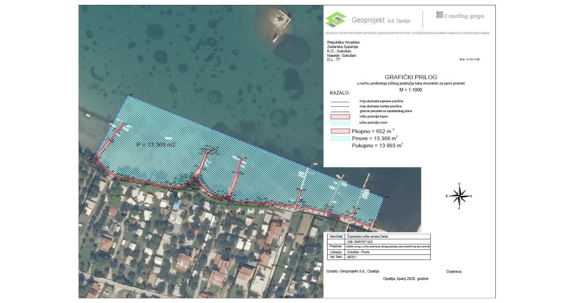Click the 'Pmore = 13 368 m' area value
The height and width of the screenshot is (303, 572).
click(375, 138)
